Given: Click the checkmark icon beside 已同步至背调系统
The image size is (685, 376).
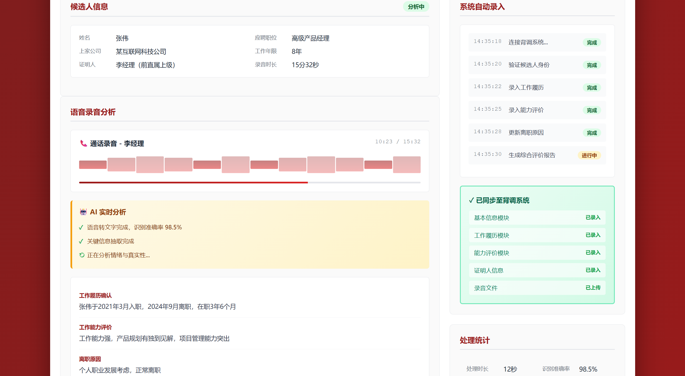Looking at the screenshot, I should tap(471, 200).
